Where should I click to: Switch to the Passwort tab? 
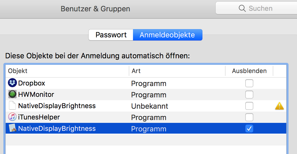point(111,35)
